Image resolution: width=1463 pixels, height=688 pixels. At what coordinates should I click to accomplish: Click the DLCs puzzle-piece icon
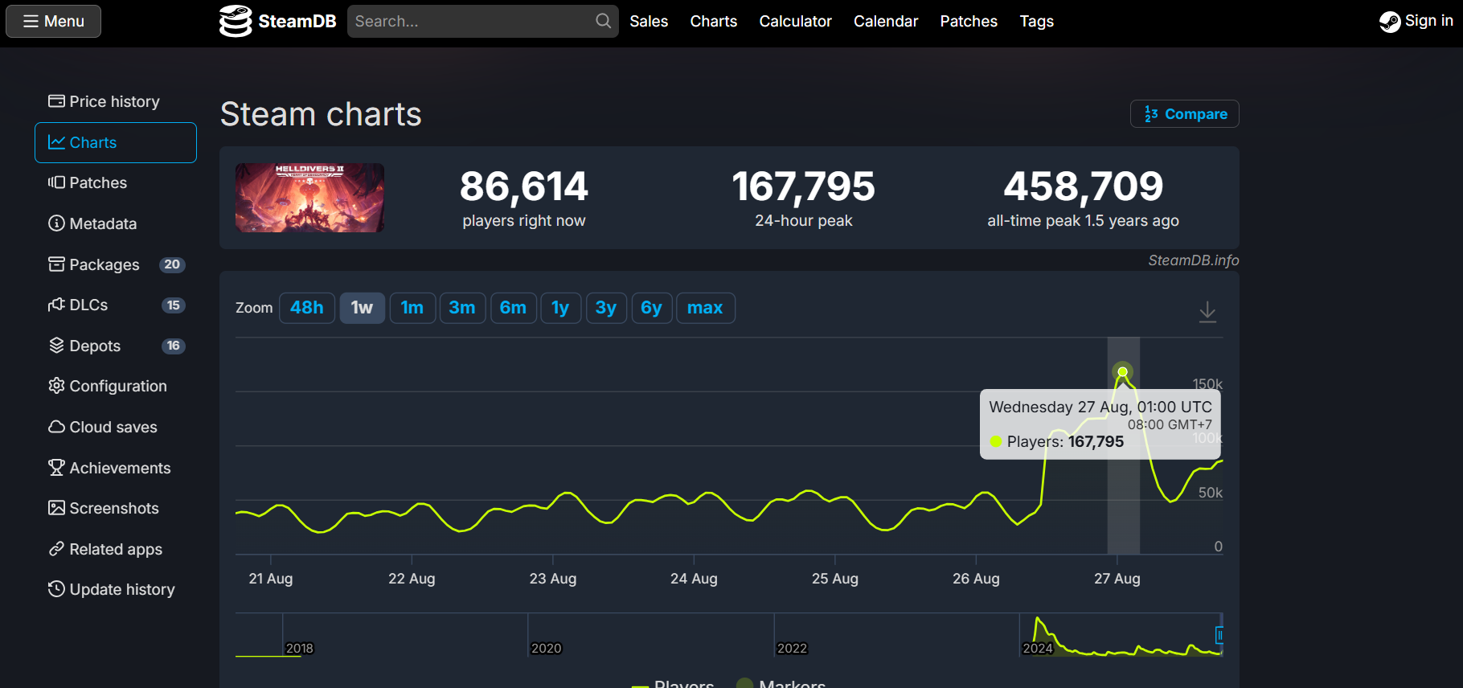click(56, 305)
